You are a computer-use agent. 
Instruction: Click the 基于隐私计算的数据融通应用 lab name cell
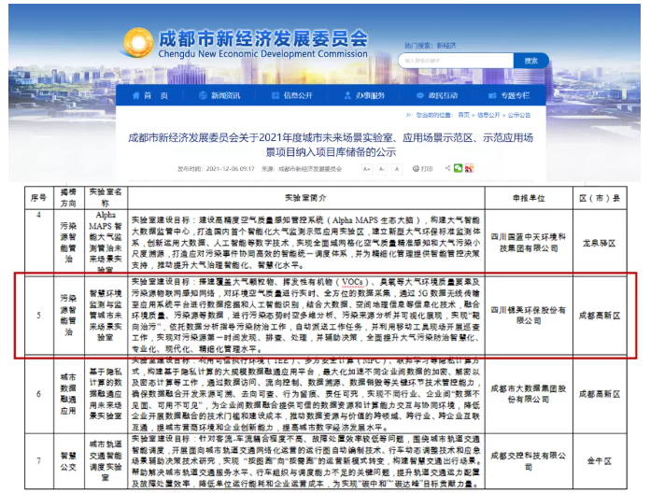pos(106,394)
